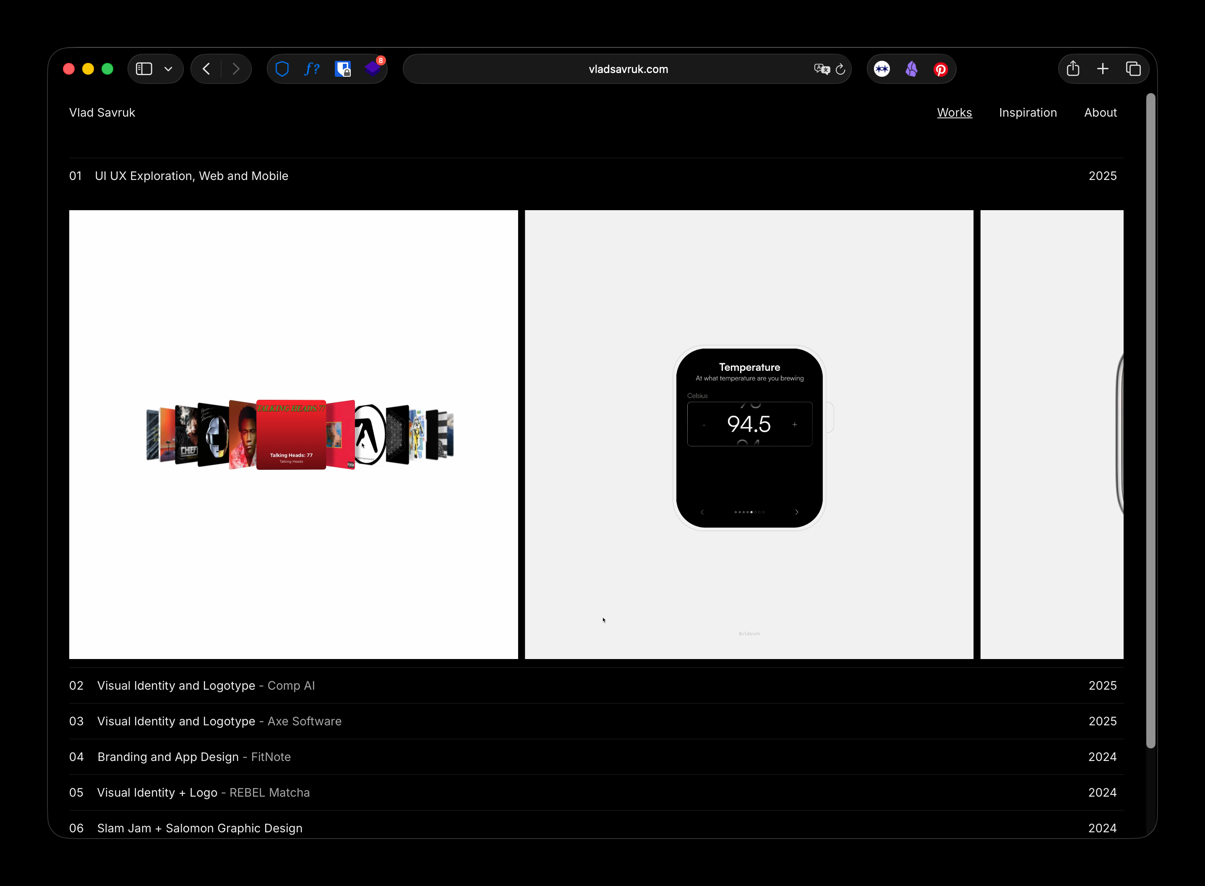Open the Works link
The image size is (1205, 886).
pos(954,112)
